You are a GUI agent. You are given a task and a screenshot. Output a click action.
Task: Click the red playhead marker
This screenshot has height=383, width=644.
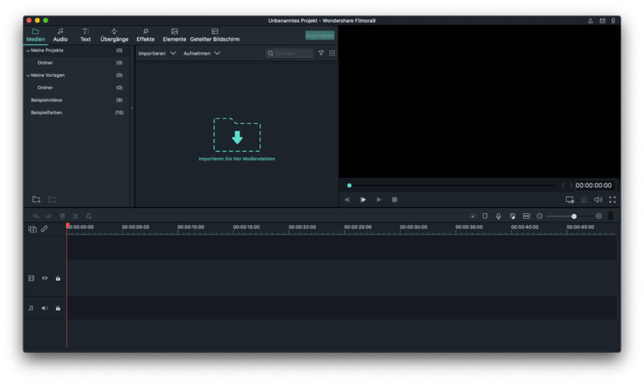coord(67,226)
